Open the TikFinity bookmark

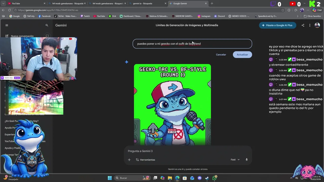29,16
